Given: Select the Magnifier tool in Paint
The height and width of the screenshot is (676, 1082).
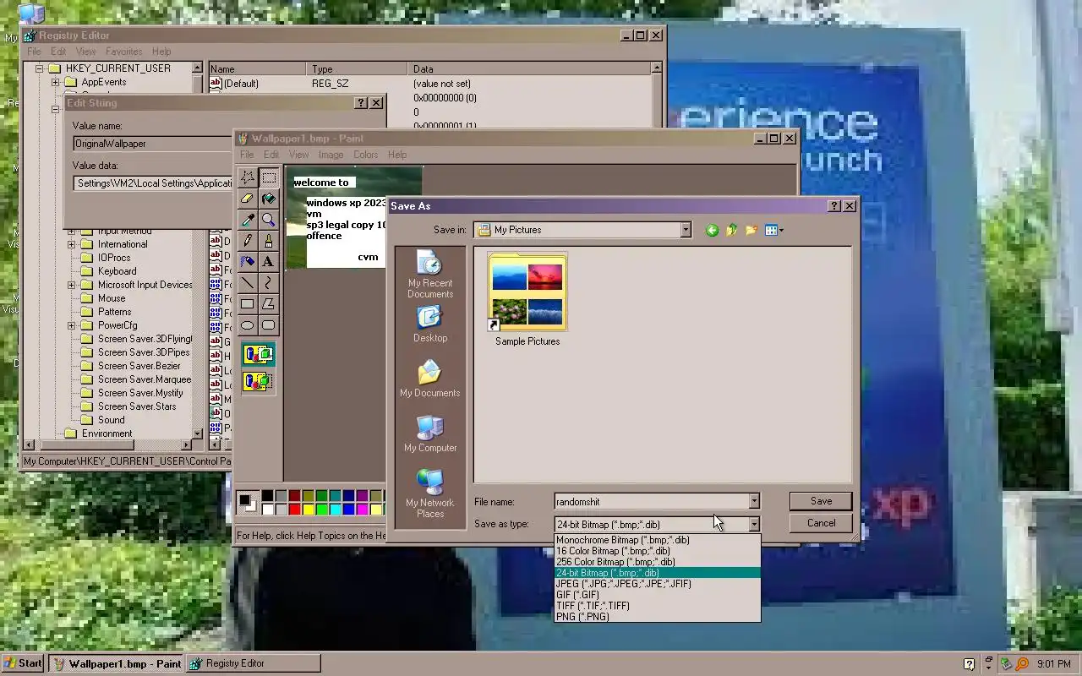Looking at the screenshot, I should point(269,220).
